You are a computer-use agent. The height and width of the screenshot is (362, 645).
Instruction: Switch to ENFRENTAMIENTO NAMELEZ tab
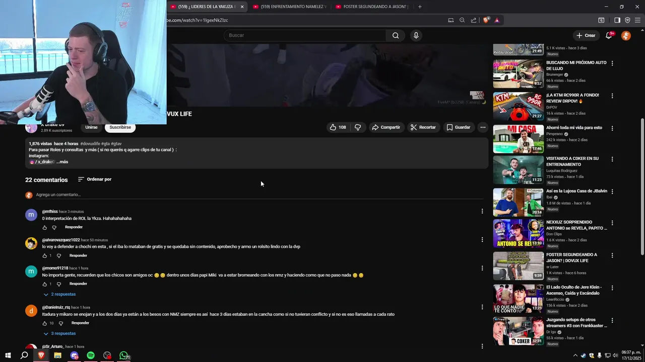290,7
